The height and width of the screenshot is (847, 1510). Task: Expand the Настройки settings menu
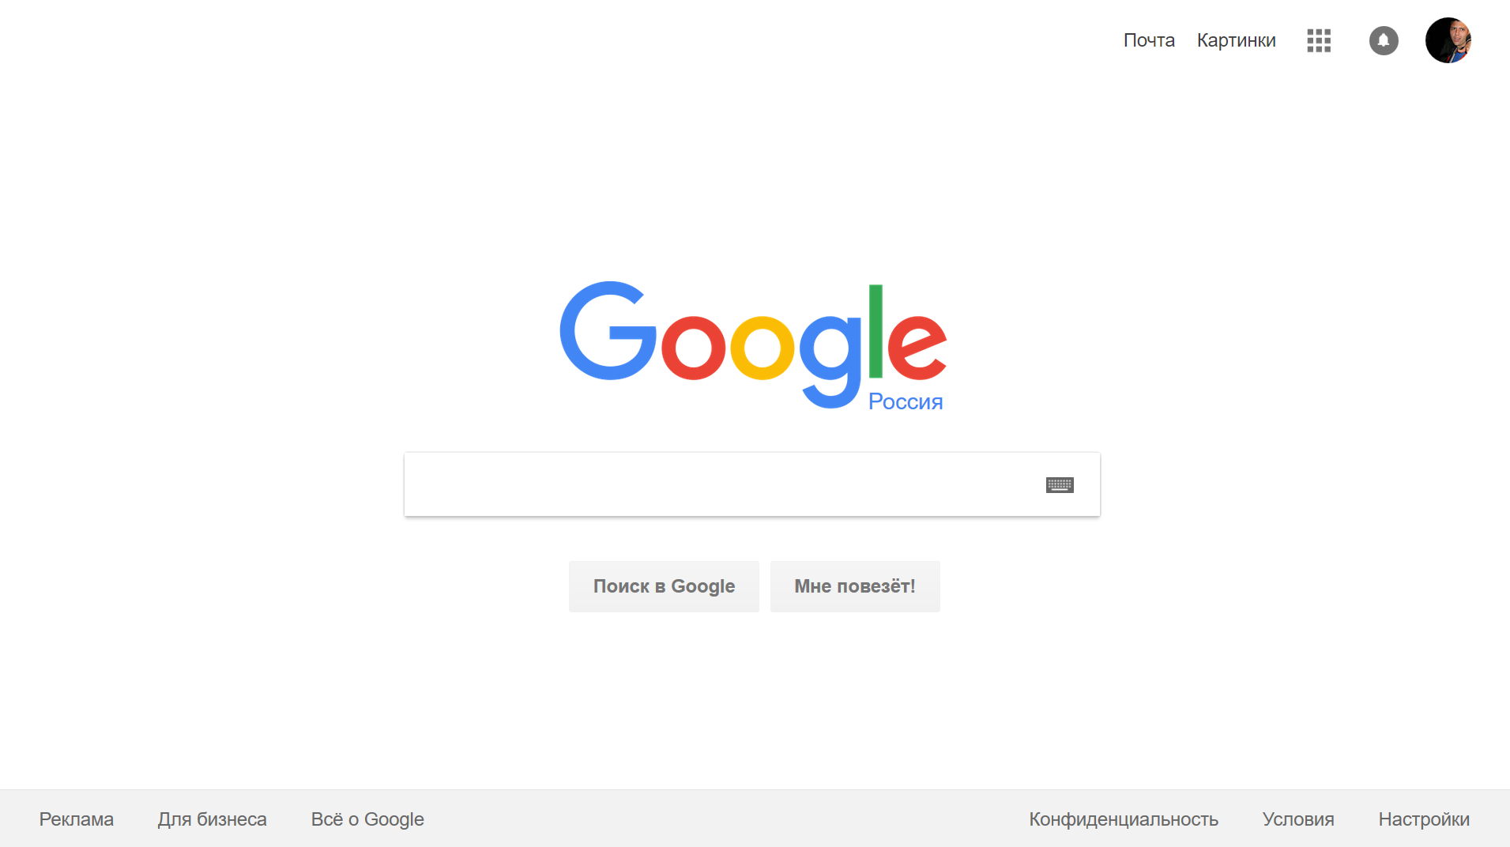[1424, 819]
